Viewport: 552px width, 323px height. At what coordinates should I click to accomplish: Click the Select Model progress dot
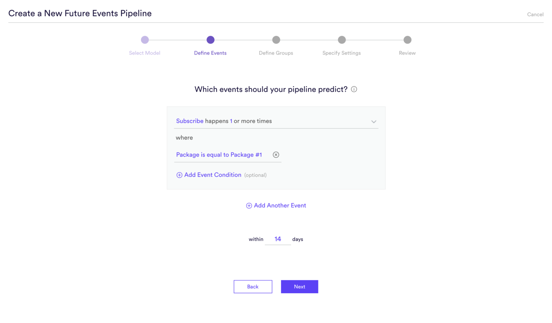tap(144, 40)
